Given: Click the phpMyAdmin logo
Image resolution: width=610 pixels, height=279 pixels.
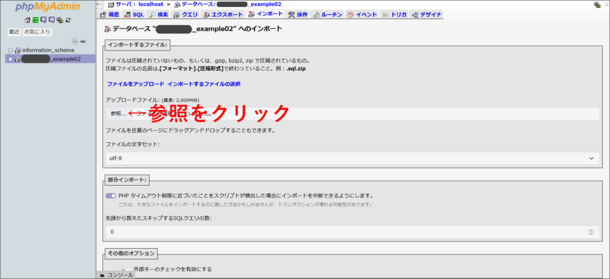Looking at the screenshot, I should [48, 7].
